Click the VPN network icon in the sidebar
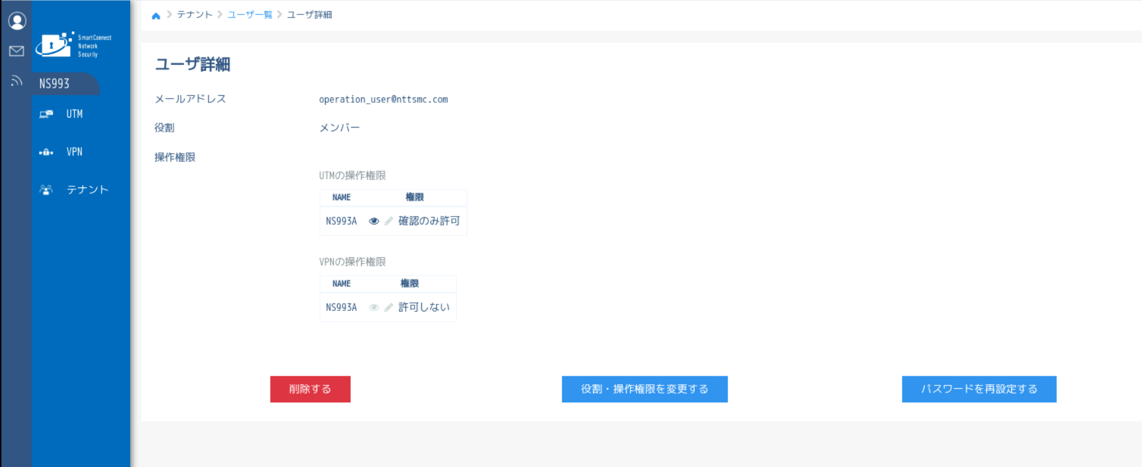The height and width of the screenshot is (467, 1142). 46,152
